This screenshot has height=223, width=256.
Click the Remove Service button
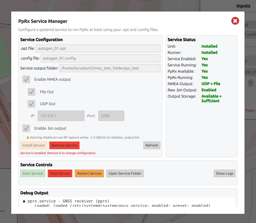64,145
